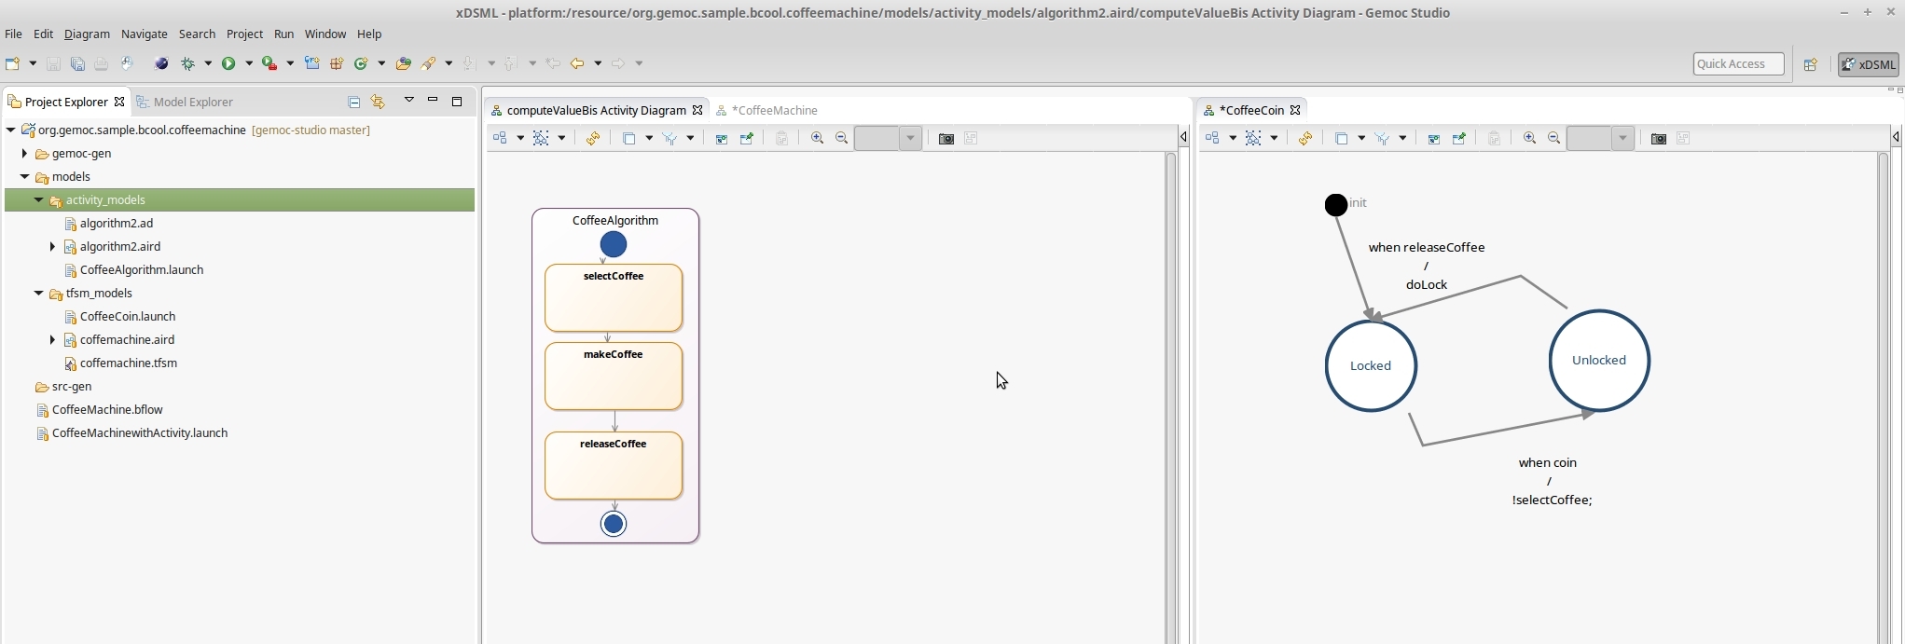Zoom out in the CoffeeCoin diagram
The height and width of the screenshot is (644, 1905).
1554,138
